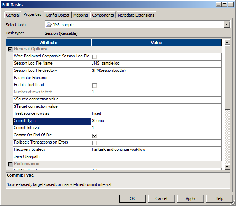Click the Apply button
Screen dimensions: 236x206
190,198
